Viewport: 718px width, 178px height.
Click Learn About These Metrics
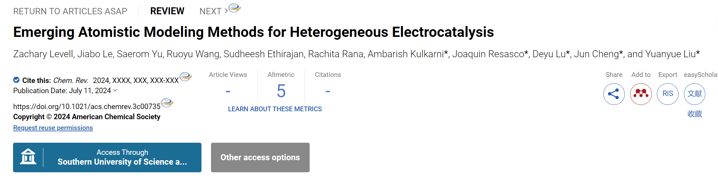pyautogui.click(x=275, y=109)
